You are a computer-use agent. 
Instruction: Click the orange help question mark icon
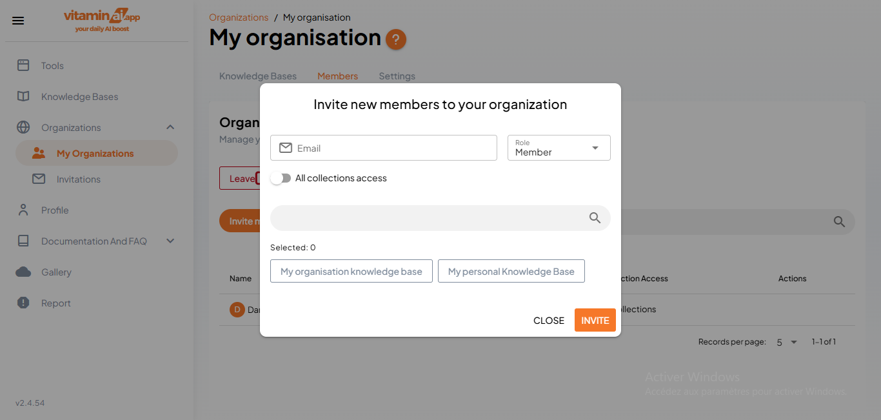[395, 39]
